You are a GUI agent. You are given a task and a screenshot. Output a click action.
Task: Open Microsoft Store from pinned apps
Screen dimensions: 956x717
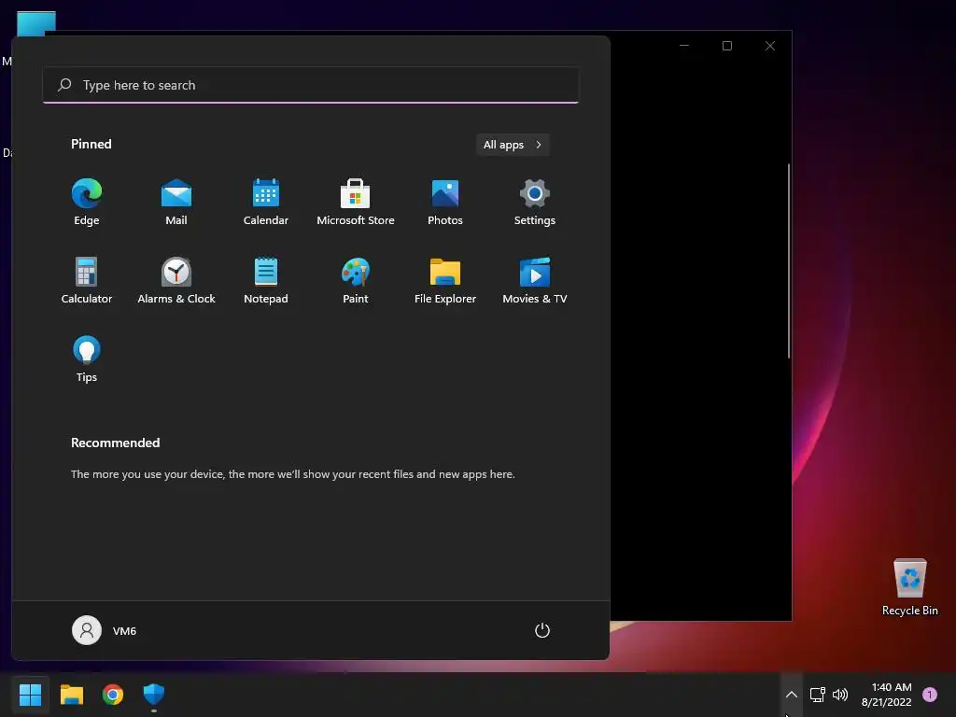pos(356,203)
